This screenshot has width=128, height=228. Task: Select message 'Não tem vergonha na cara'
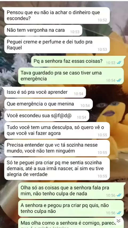pyautogui.click(x=43, y=30)
